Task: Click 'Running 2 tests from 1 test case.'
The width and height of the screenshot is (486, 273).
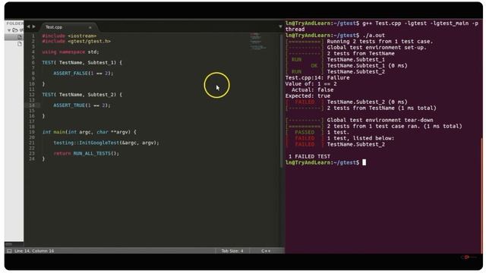Action: (380, 42)
